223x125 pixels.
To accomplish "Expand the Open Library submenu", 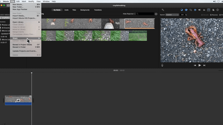I will point(25,22).
